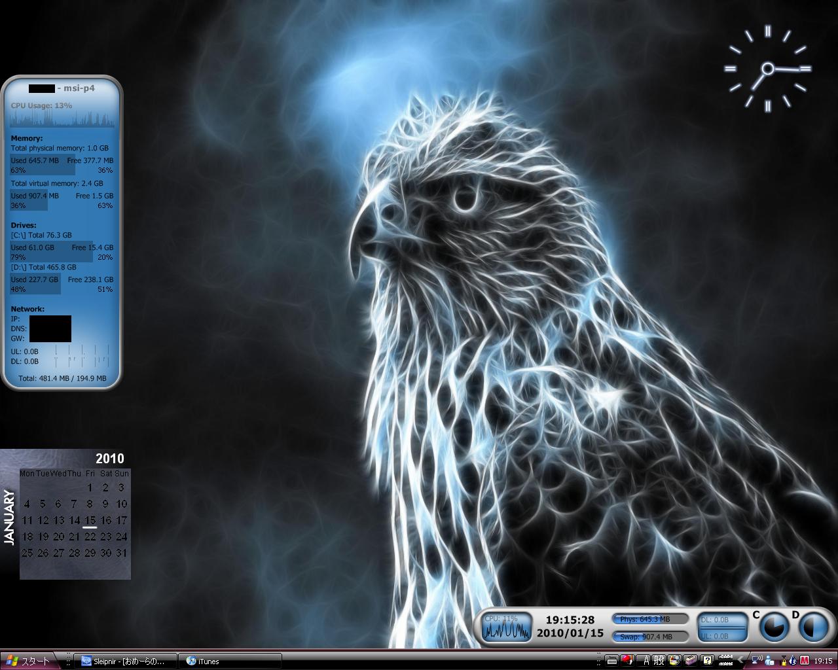
Task: Click the D drive pie chart gauge
Action: click(x=814, y=627)
